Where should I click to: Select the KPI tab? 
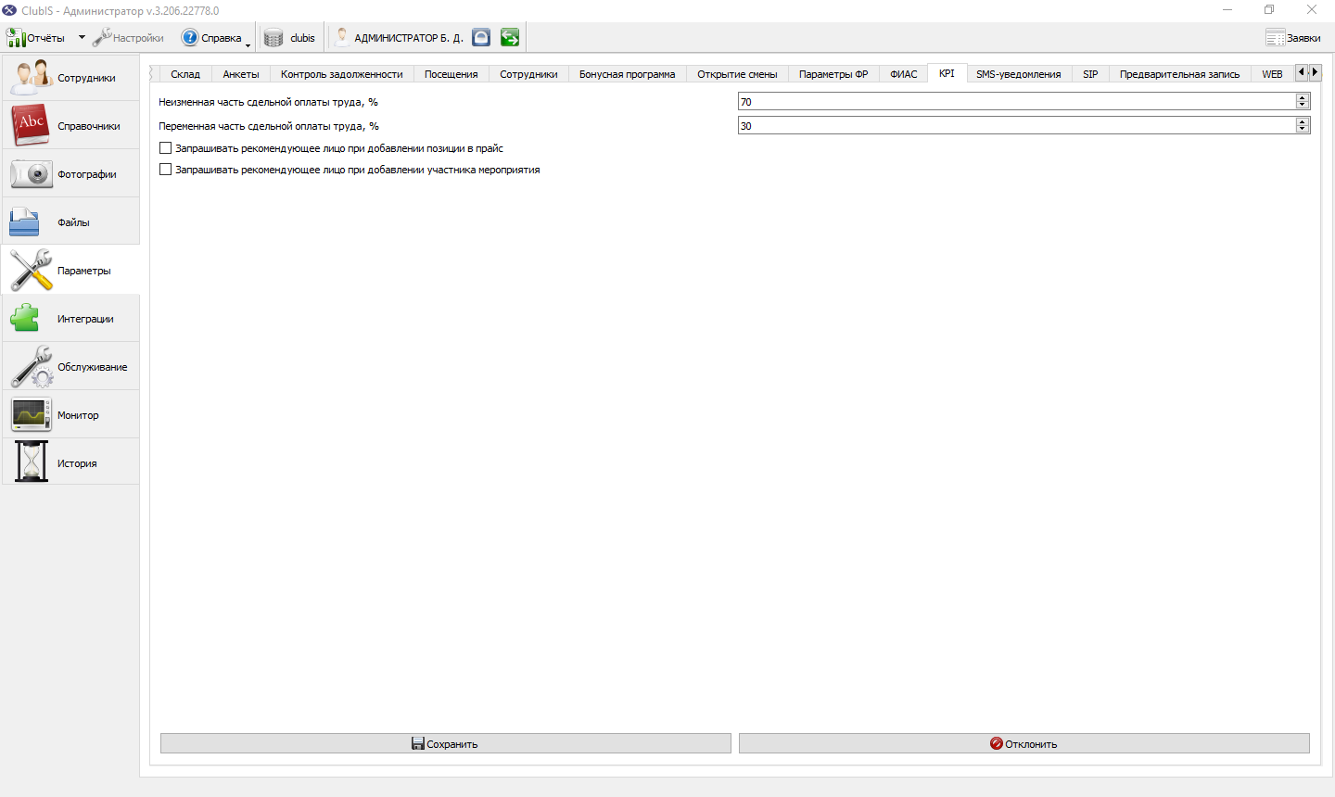pos(947,73)
